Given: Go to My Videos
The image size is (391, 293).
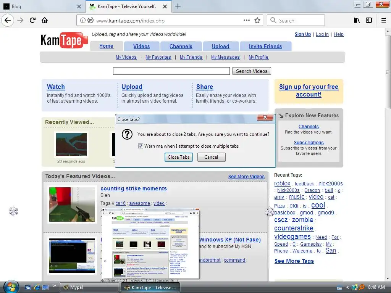Looking at the screenshot, I should pos(126,57).
